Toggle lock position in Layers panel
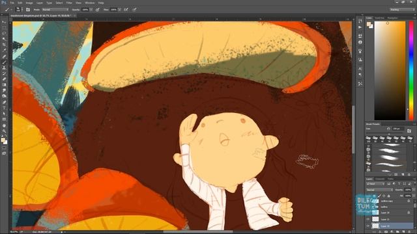 tap(384, 196)
